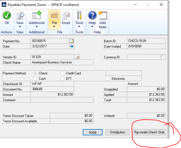Viewport: 181px width, 148px height.
Task: Click the View magnifier icon
Action: [x=20, y=16]
